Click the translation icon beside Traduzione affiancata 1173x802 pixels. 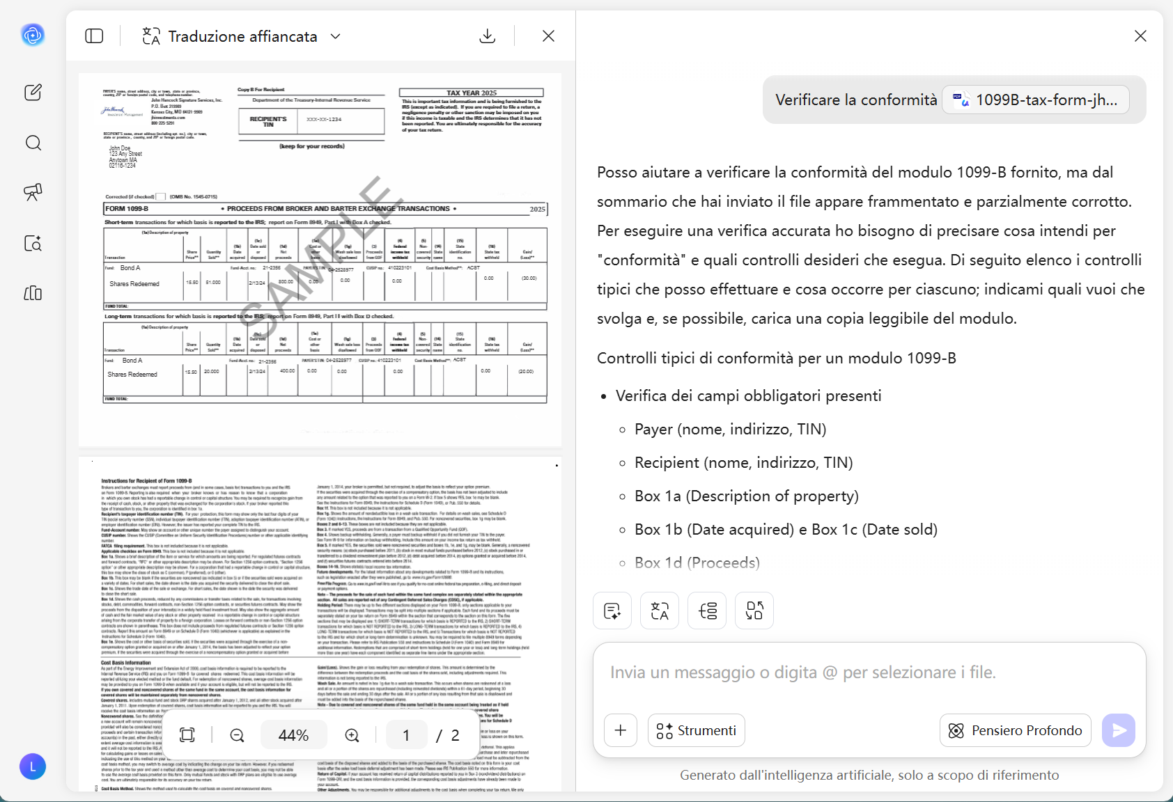click(151, 36)
